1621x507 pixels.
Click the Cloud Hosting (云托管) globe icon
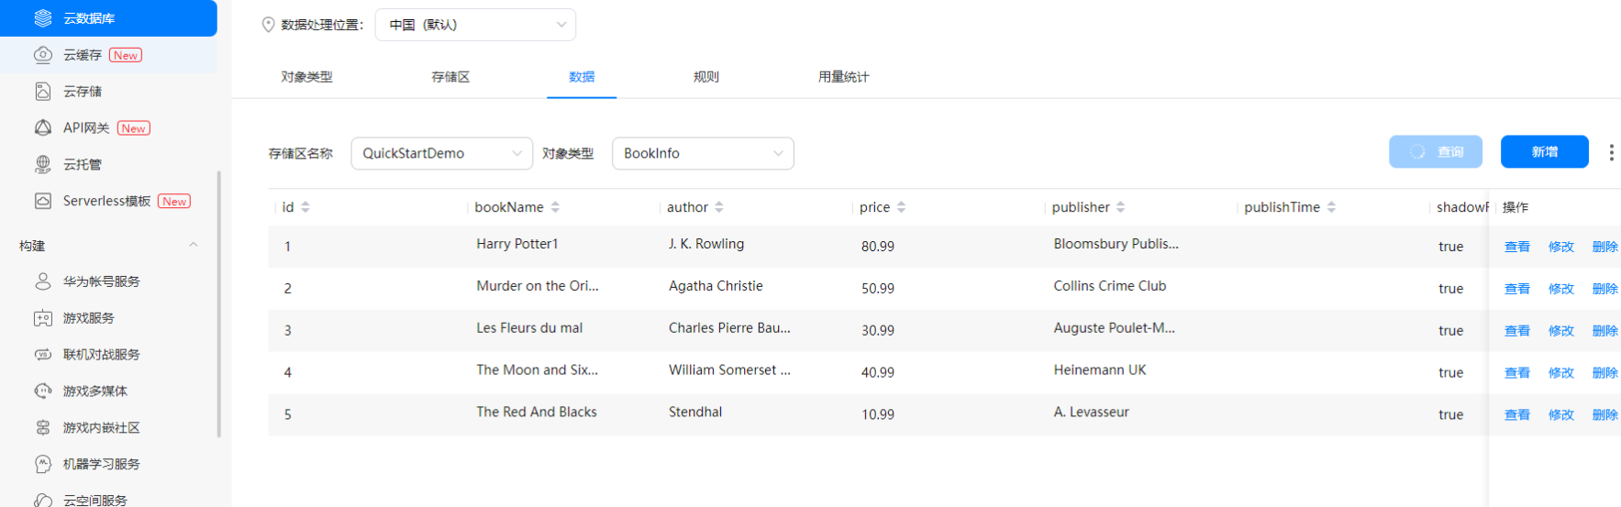click(x=43, y=165)
